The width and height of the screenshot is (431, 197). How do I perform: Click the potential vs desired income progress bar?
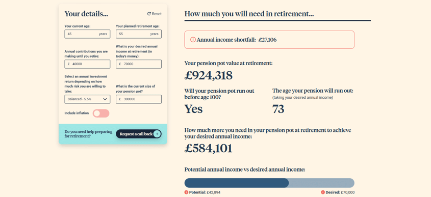(269, 183)
